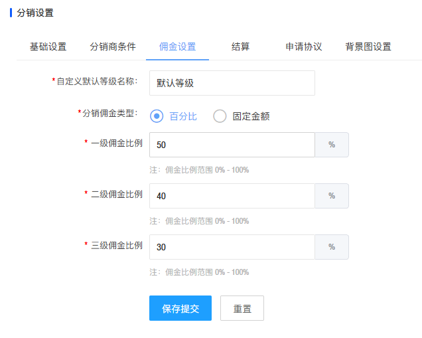Focus the 一级佣金比例 input field
The image size is (422, 338).
[x=232, y=145]
